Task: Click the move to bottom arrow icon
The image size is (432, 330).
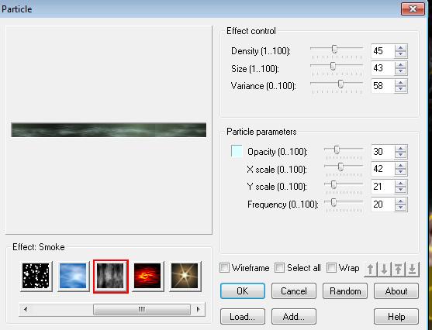Action: [x=412, y=269]
